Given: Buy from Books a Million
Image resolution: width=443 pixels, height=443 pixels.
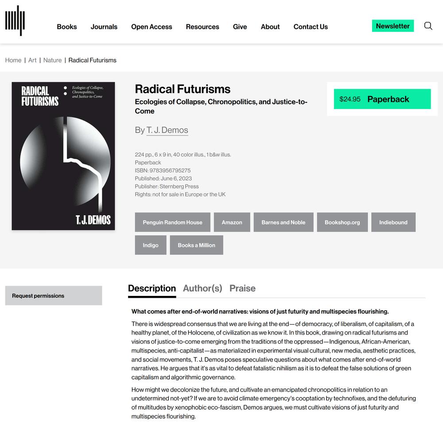Looking at the screenshot, I should [196, 245].
